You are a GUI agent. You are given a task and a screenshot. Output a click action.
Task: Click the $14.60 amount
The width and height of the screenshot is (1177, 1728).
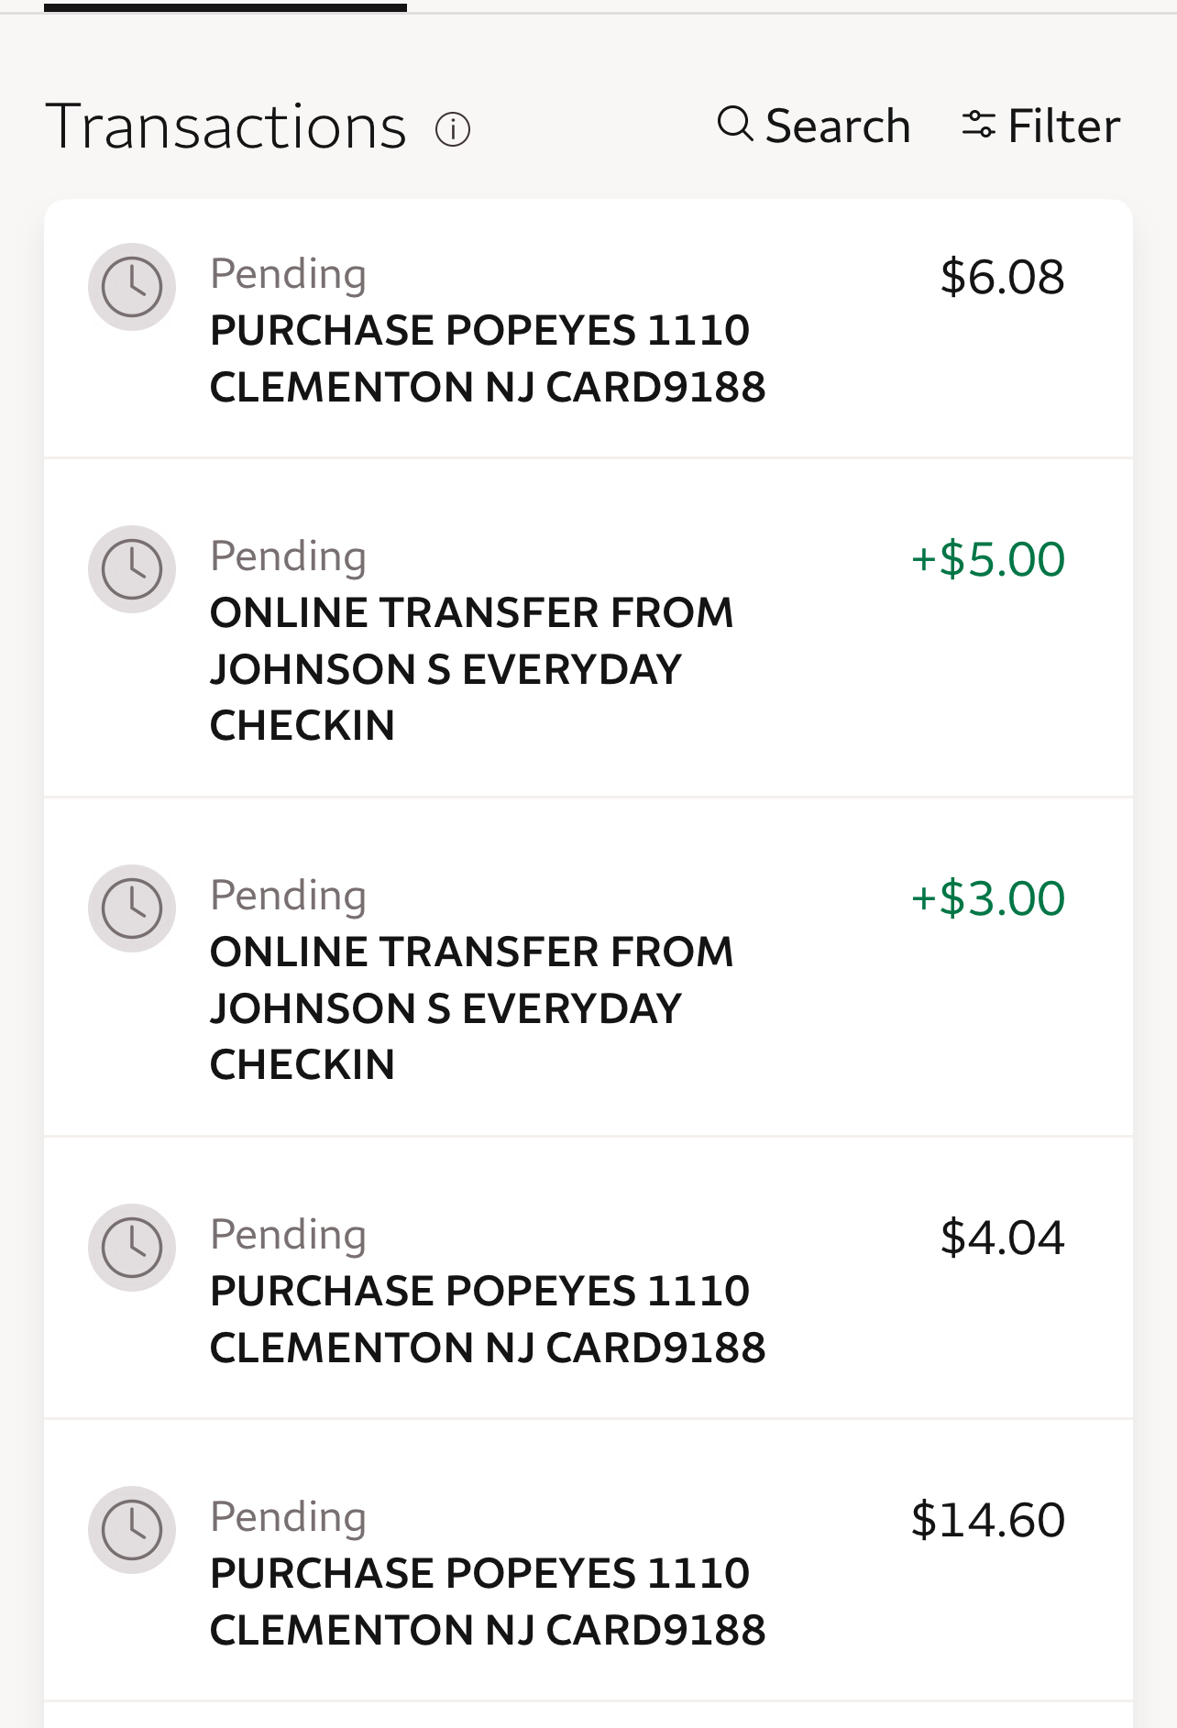[x=987, y=1520]
